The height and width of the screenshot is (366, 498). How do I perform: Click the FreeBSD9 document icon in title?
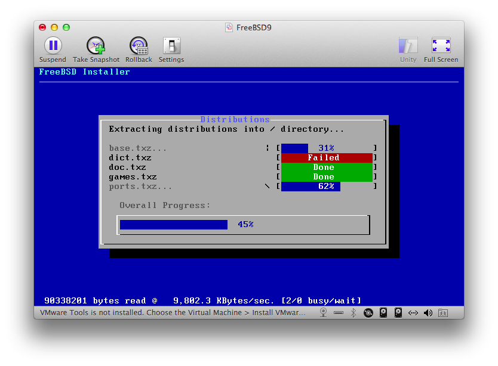229,27
